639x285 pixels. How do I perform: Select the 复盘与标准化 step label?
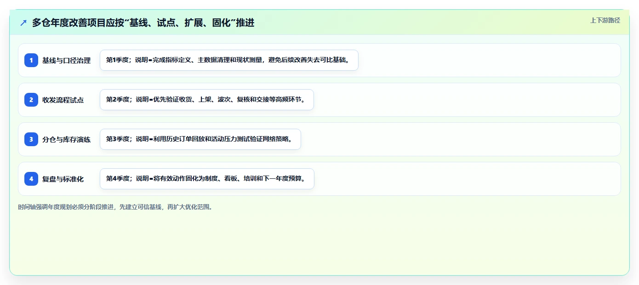click(x=63, y=179)
